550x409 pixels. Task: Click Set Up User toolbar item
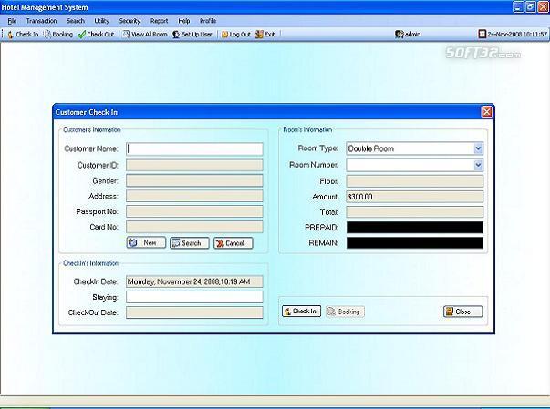pyautogui.click(x=192, y=35)
